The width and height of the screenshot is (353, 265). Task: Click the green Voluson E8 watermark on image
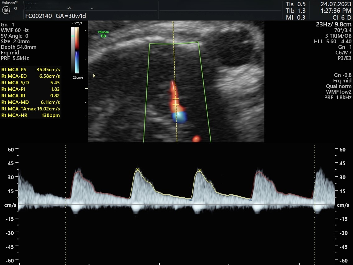pos(103,34)
